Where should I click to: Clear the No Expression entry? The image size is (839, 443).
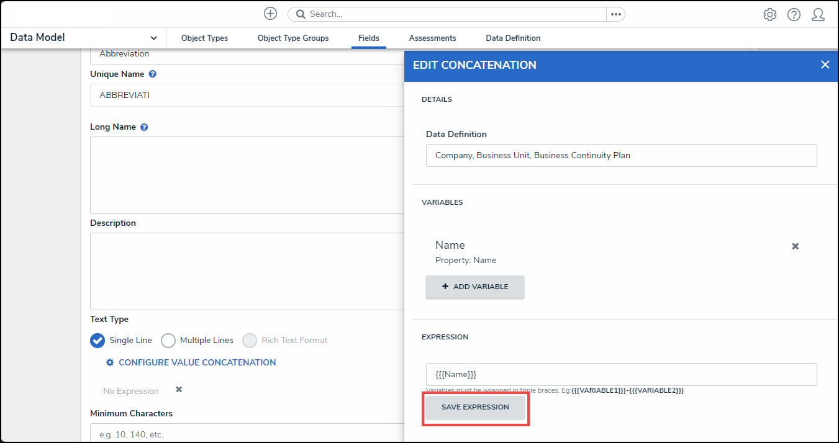click(179, 390)
